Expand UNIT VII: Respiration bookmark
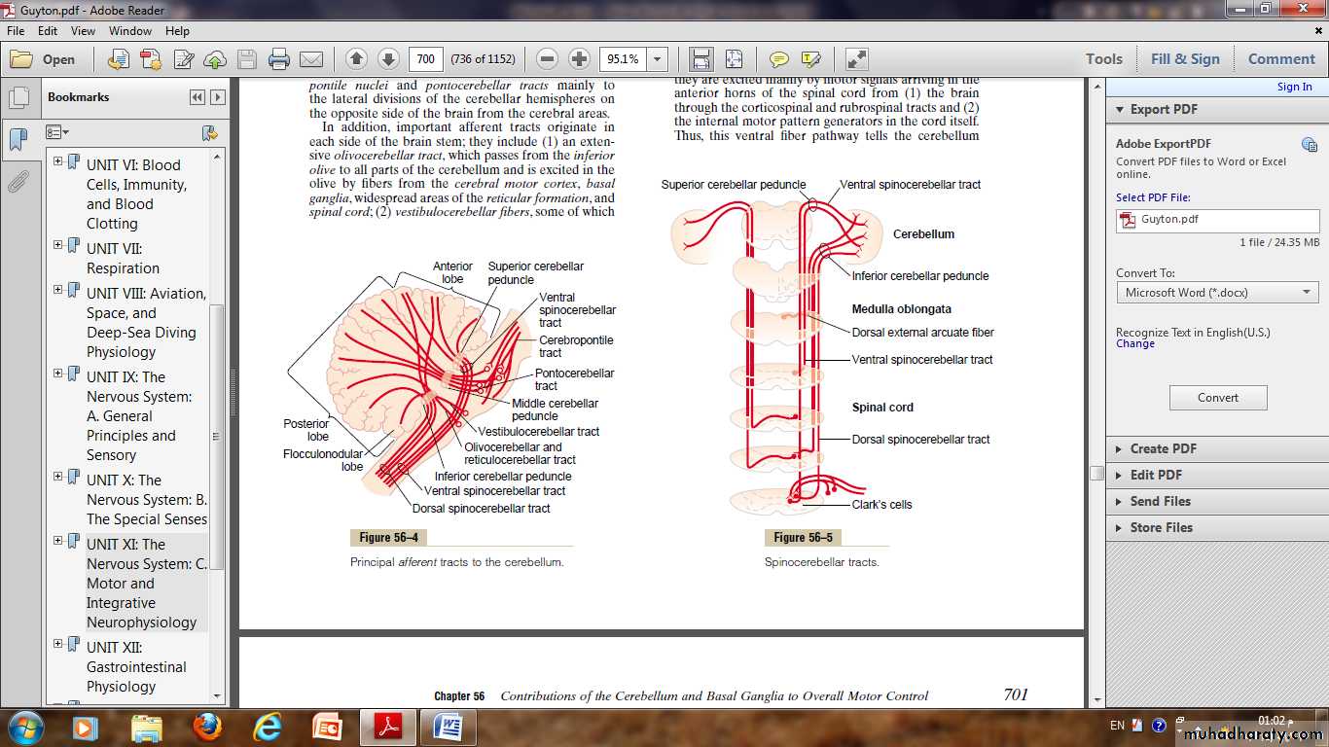1329x747 pixels. [x=58, y=245]
